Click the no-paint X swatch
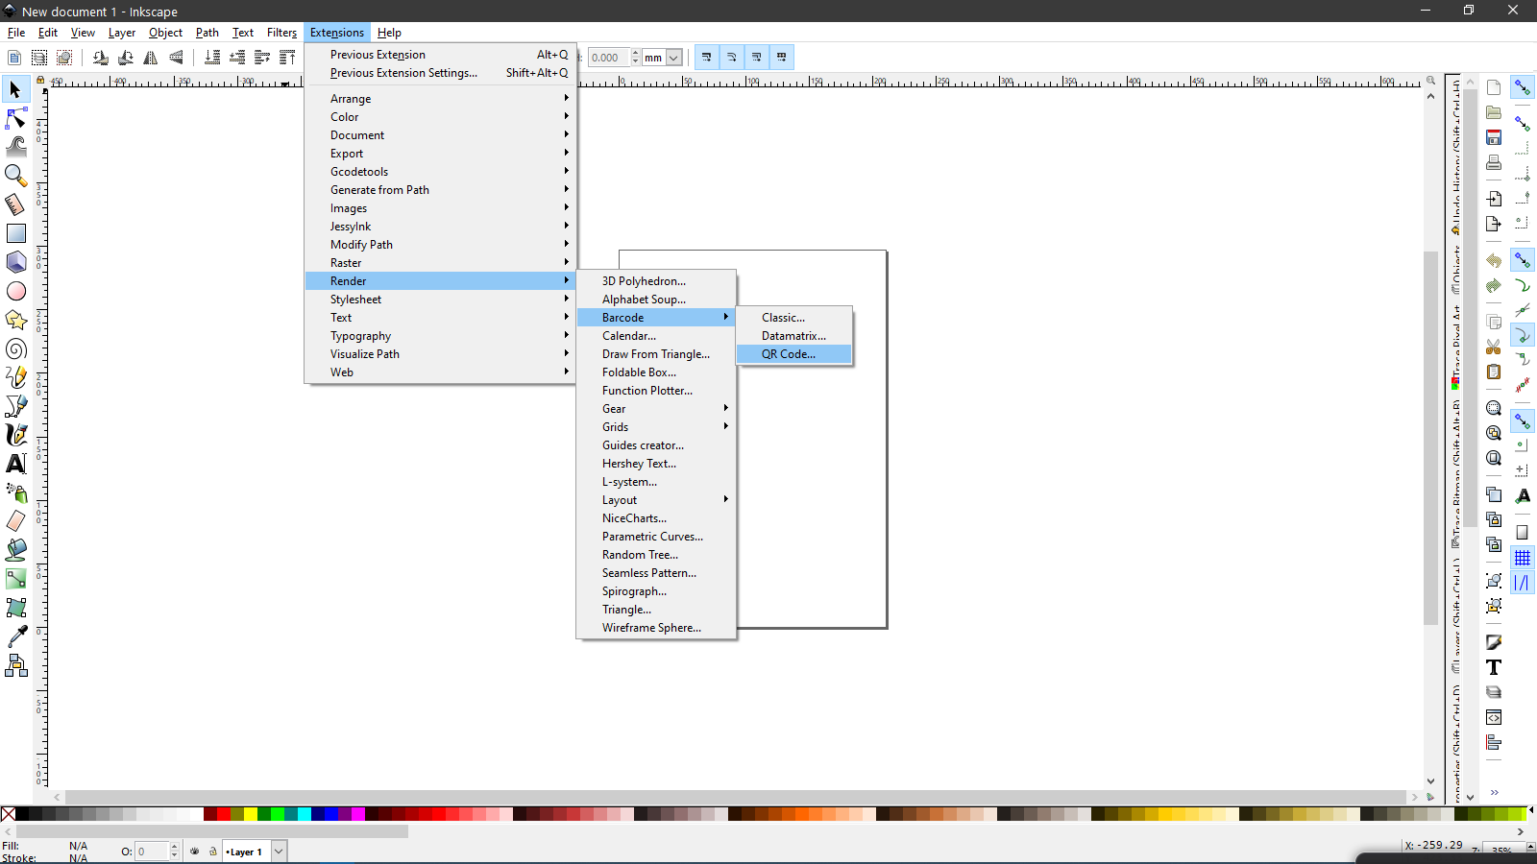Viewport: 1537px width, 864px height. tap(8, 814)
